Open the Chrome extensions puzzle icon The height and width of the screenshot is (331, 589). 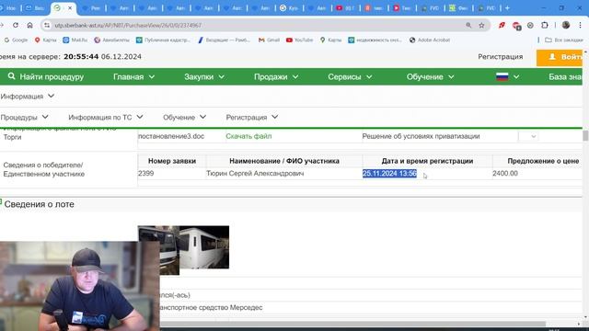[545, 25]
